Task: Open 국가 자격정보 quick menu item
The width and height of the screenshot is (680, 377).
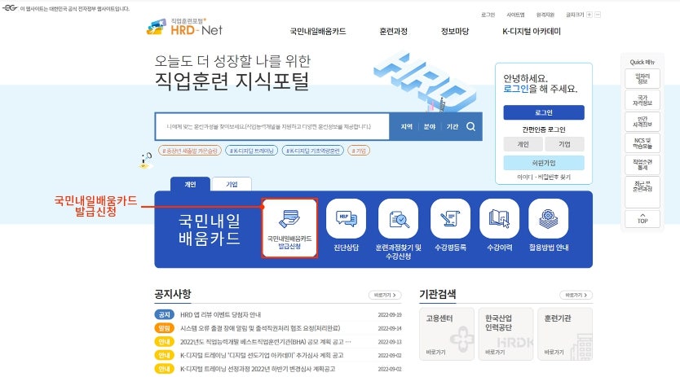Action: click(642, 100)
